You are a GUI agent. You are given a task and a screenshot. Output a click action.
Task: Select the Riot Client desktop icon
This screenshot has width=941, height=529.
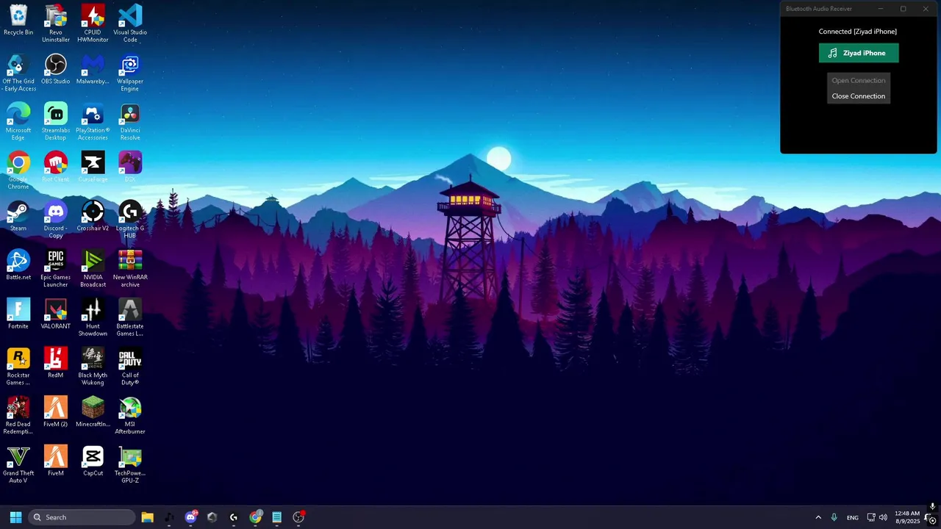point(56,167)
